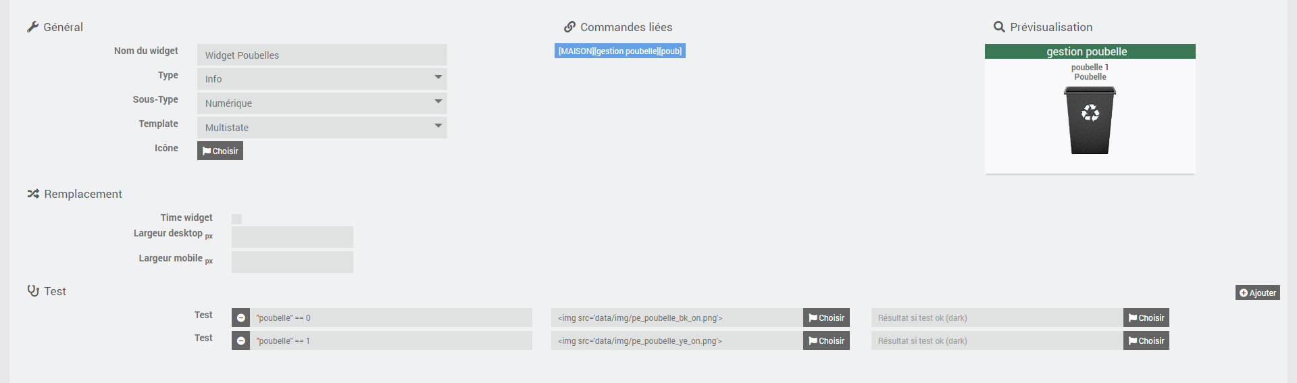This screenshot has height=383, width=1297.
Task: Remove the "poubelle" == 0 test row
Action: [241, 317]
